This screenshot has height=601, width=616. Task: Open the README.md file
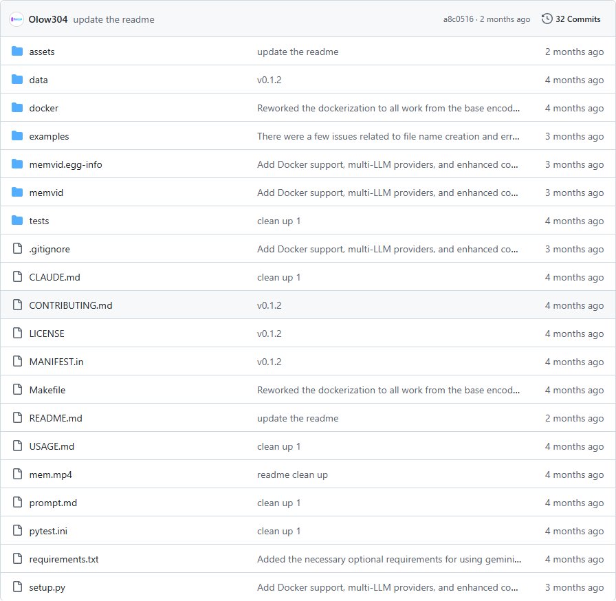[56, 418]
